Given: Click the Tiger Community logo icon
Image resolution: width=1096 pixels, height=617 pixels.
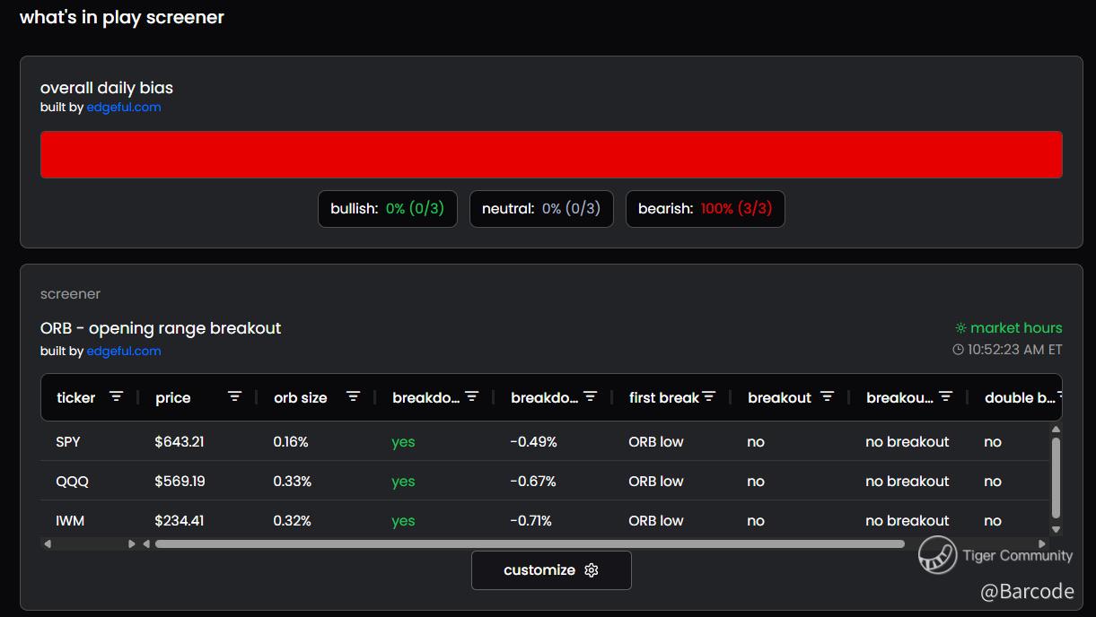Looking at the screenshot, I should [x=937, y=555].
